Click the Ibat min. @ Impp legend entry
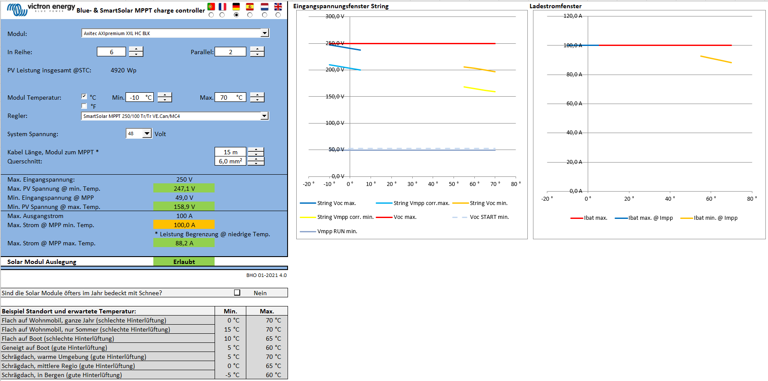The height and width of the screenshot is (381, 768). (709, 218)
